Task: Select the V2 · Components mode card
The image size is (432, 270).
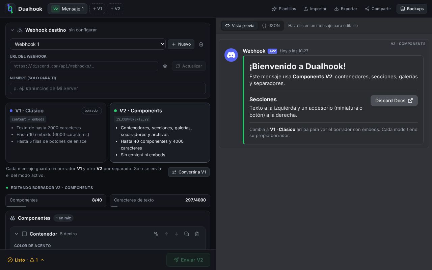Action: pyautogui.click(x=160, y=133)
